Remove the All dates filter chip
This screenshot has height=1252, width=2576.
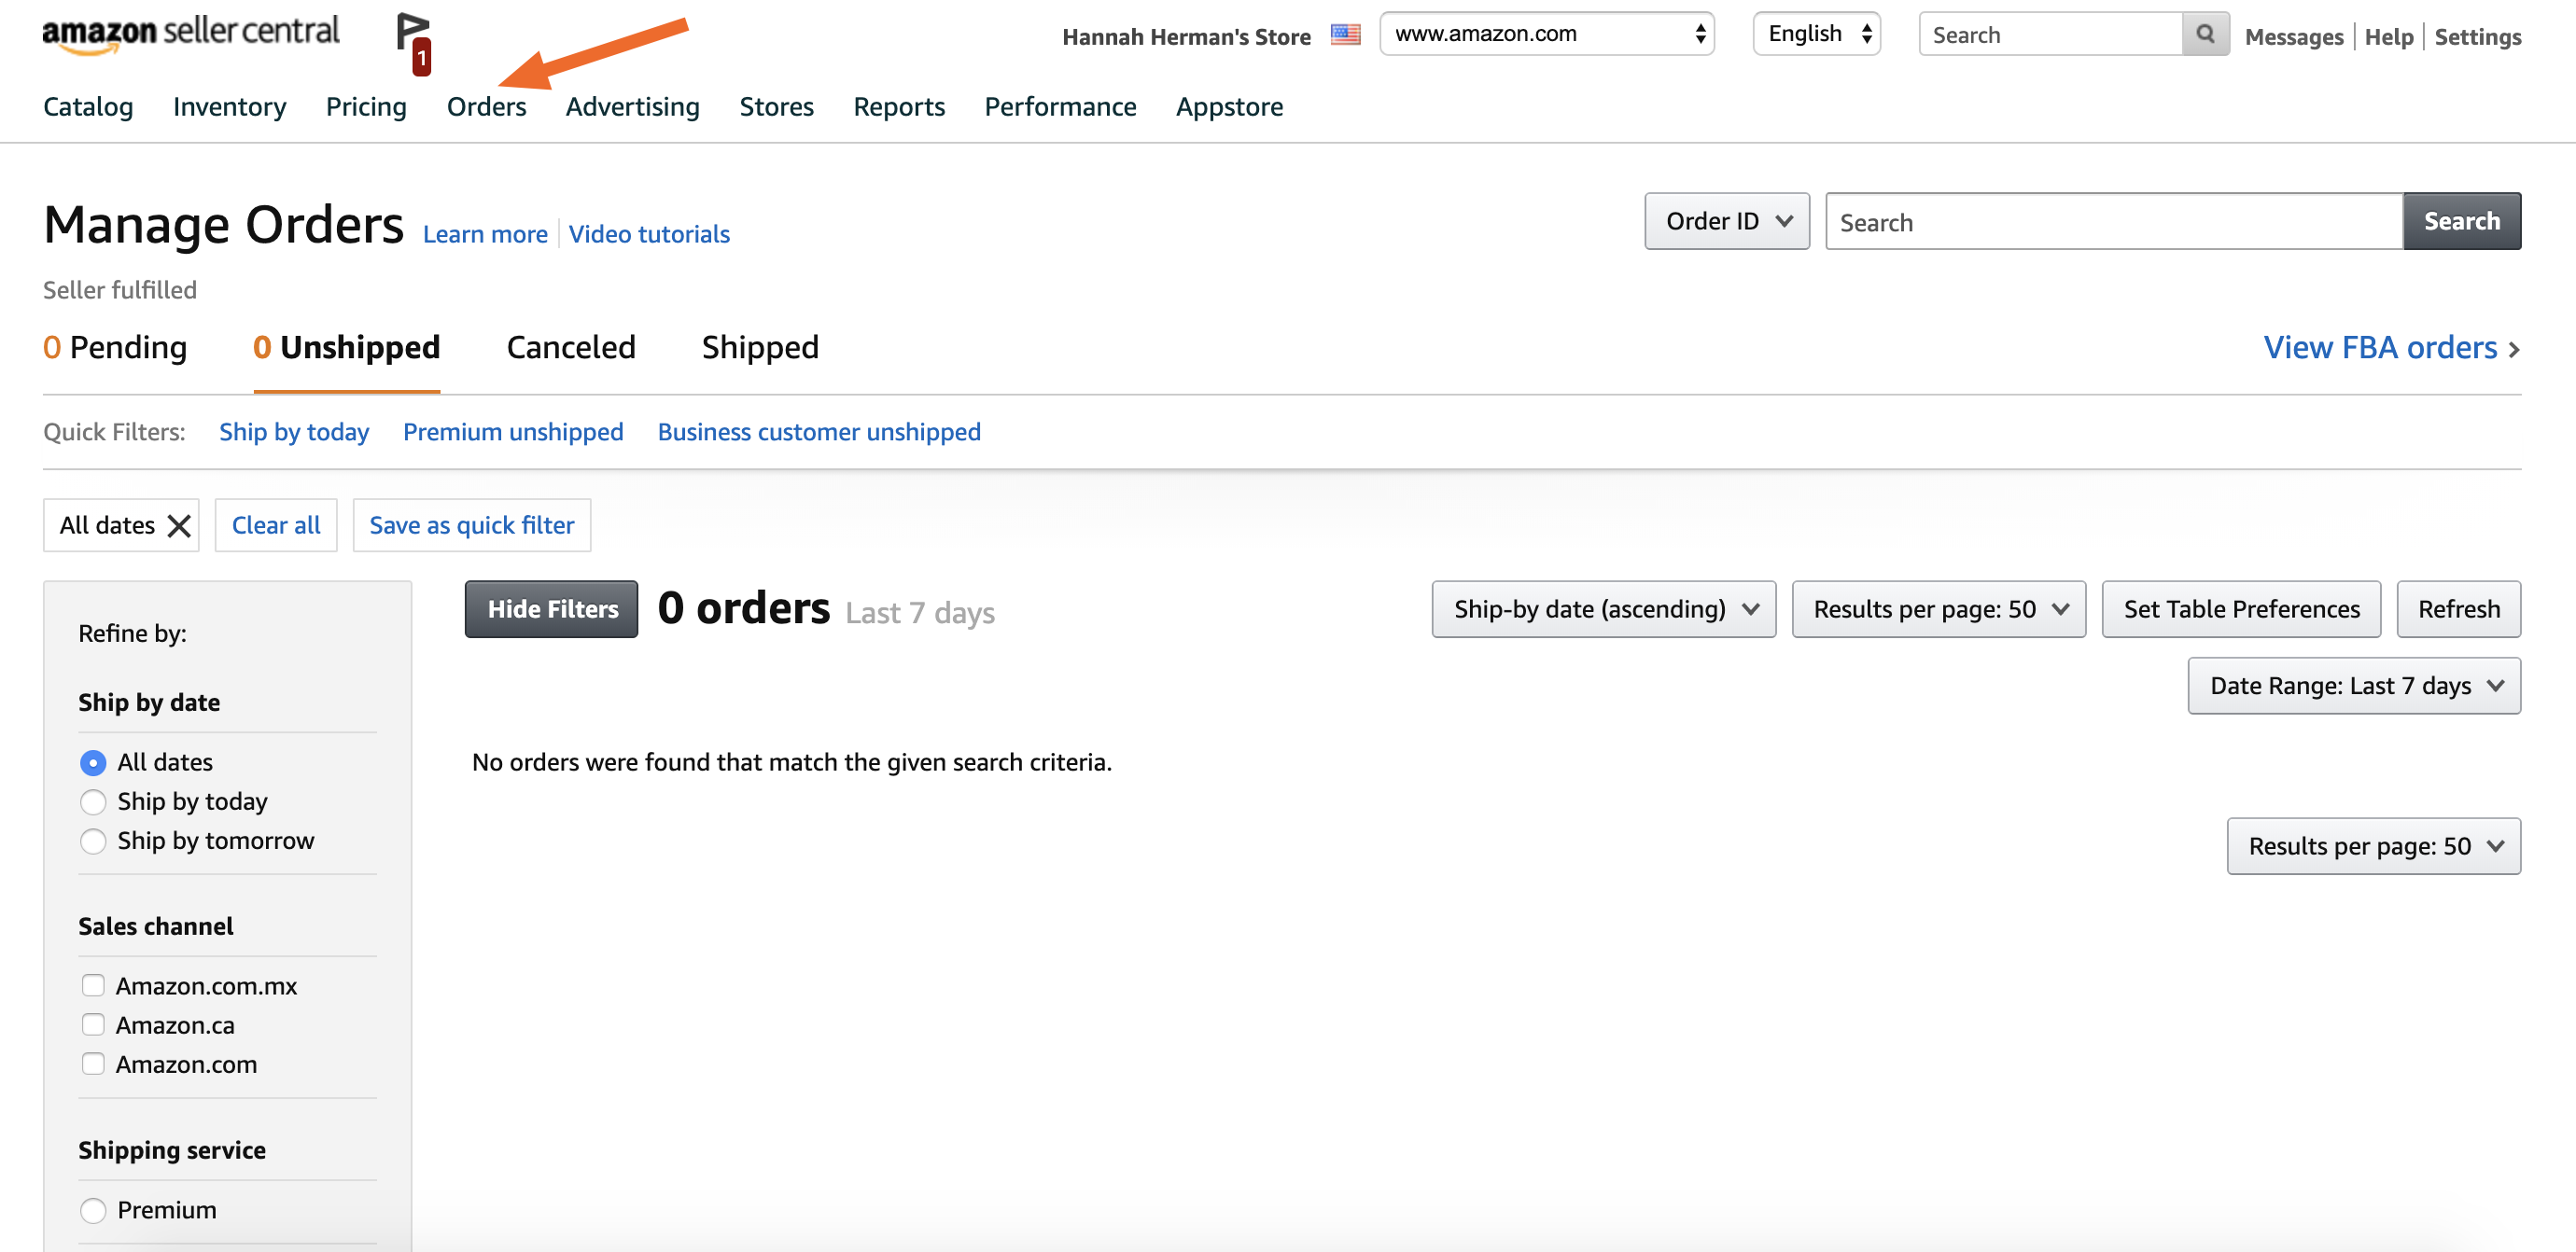(x=179, y=525)
